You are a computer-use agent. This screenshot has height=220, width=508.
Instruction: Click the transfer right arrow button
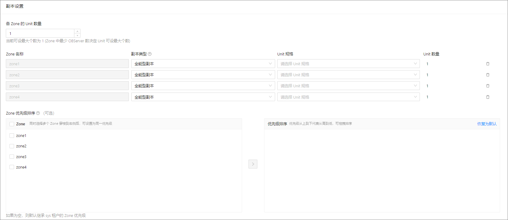pyautogui.click(x=253, y=164)
